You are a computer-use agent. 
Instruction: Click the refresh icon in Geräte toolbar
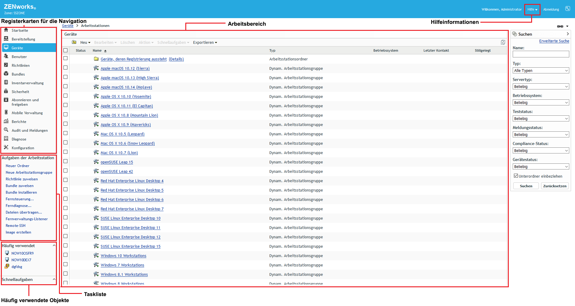tap(503, 42)
